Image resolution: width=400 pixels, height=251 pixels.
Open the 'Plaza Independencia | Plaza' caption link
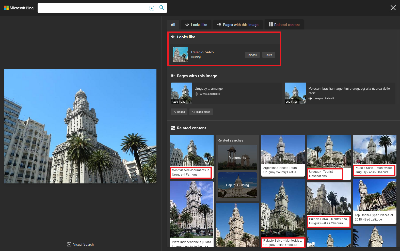point(191,244)
